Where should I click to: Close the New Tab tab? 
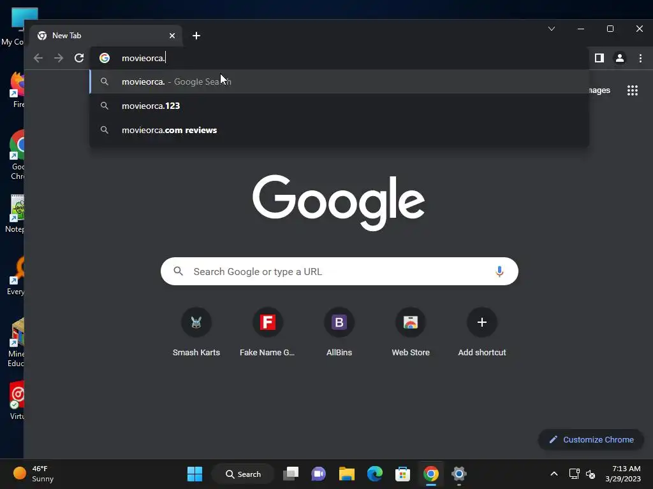172,36
